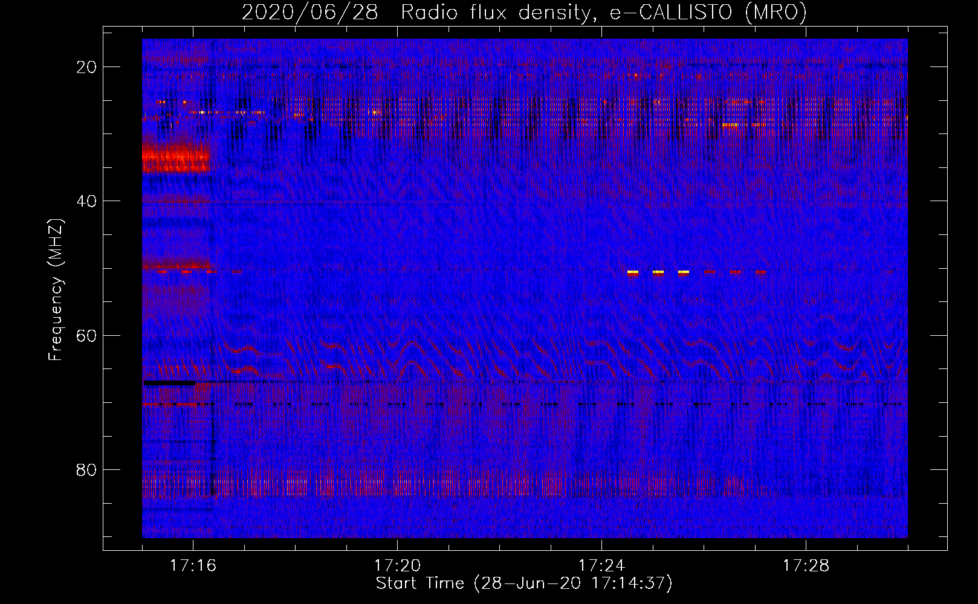Click the '17:16' time tick label
The image size is (978, 604).
[193, 566]
